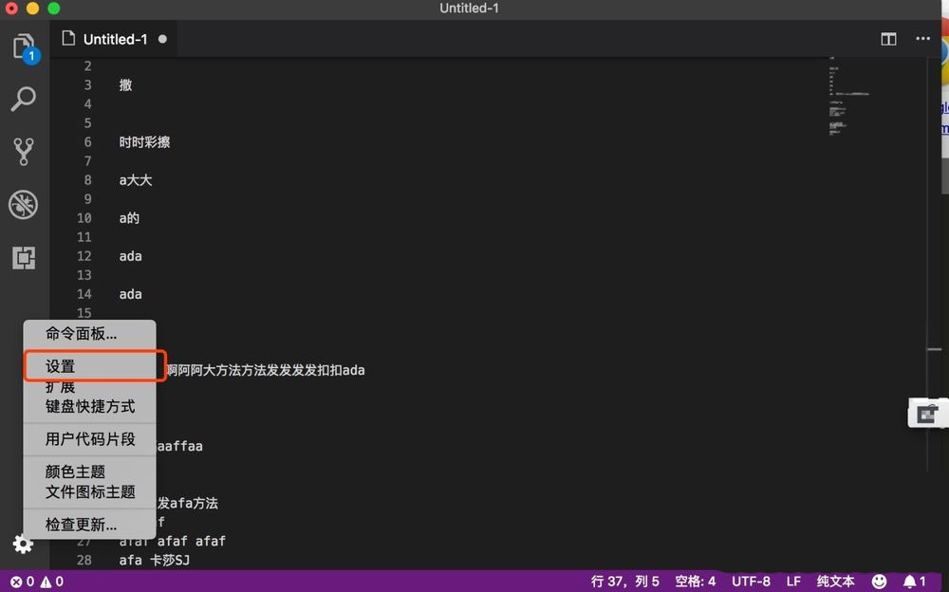Open the notifications bell
Viewport: 949px width, 592px height.
click(x=909, y=581)
